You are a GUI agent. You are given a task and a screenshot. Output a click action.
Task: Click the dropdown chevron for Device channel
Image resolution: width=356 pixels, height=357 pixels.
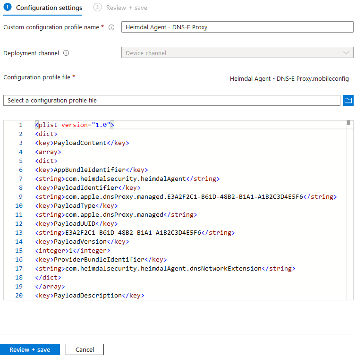(x=346, y=52)
